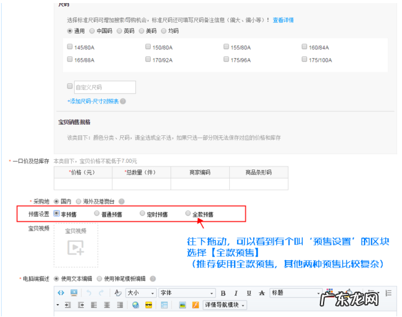
Task: Apply bold formatting
Action: click(x=223, y=293)
